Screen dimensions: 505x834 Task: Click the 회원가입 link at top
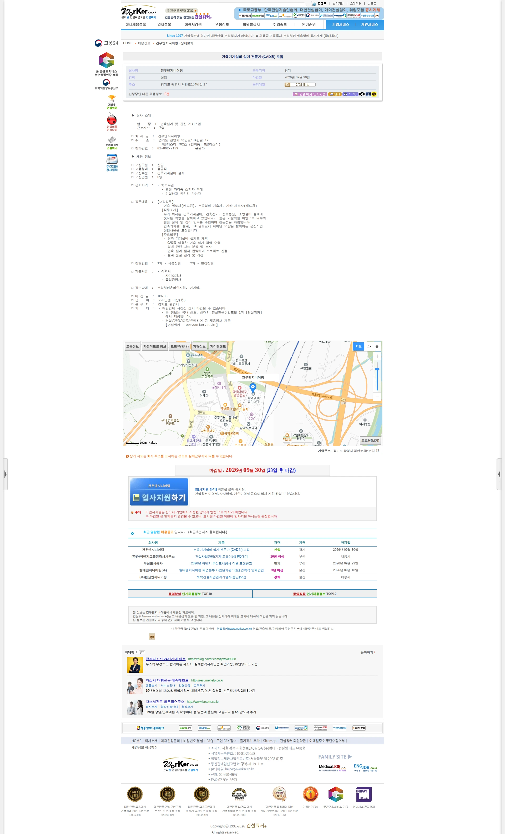(338, 4)
